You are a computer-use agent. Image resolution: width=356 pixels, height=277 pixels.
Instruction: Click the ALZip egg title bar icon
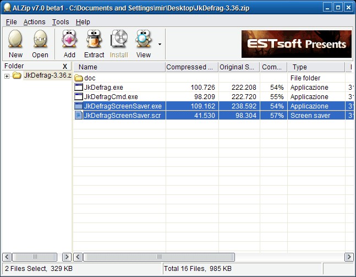tap(7, 8)
